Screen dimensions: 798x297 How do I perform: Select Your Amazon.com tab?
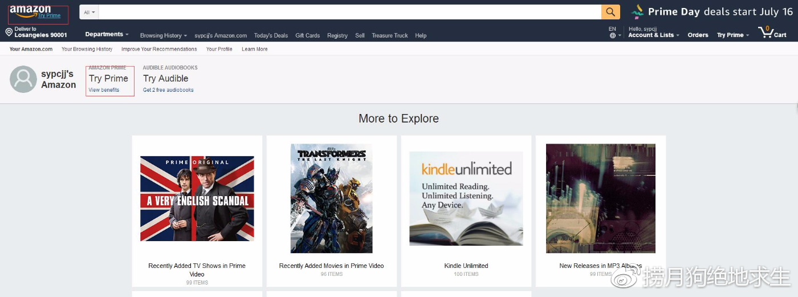31,49
